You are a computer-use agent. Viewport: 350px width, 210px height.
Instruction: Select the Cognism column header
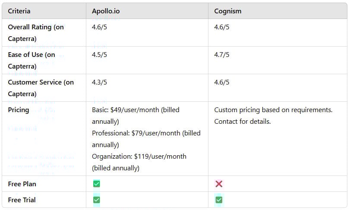point(228,11)
